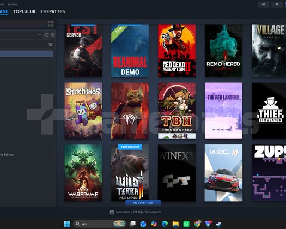Image resolution: width=286 pixels, height=229 pixels.
Task: Open the Remothered game cover
Action: coord(223,51)
